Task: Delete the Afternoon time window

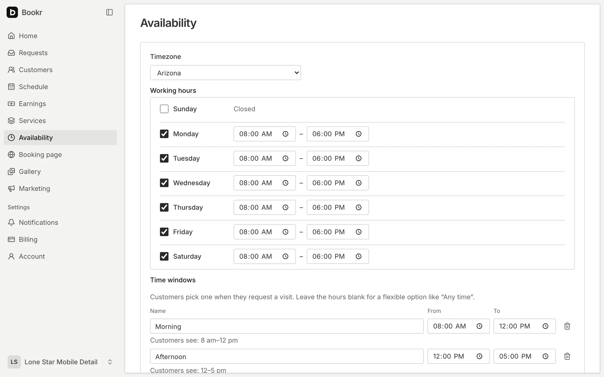Action: [x=567, y=356]
